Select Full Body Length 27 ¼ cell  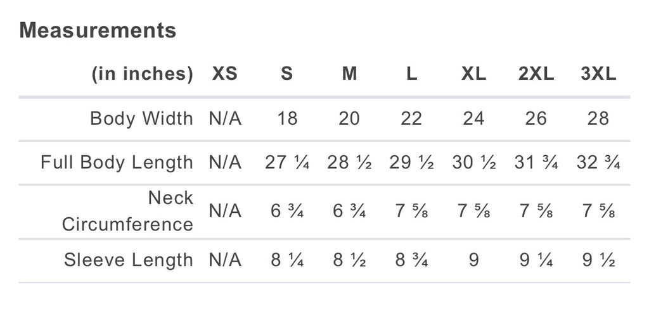tap(287, 162)
